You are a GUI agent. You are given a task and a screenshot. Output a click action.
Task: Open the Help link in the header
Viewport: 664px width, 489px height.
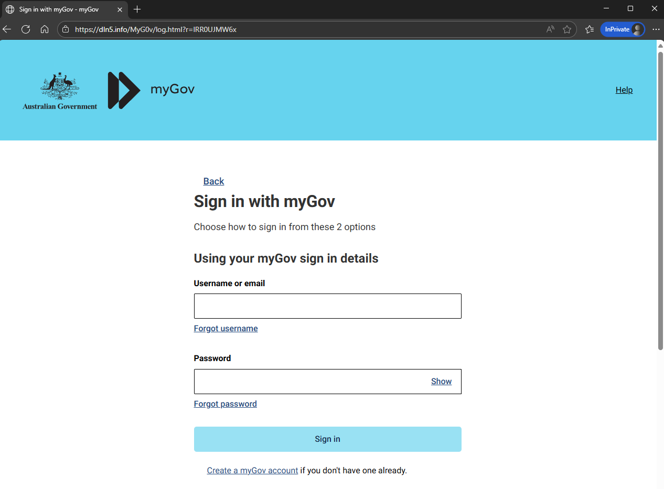[x=624, y=90]
